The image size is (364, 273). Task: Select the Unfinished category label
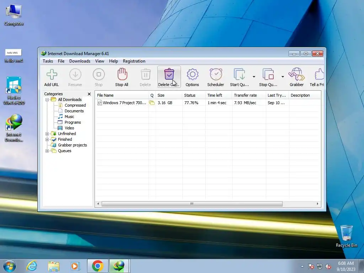pyautogui.click(x=67, y=134)
